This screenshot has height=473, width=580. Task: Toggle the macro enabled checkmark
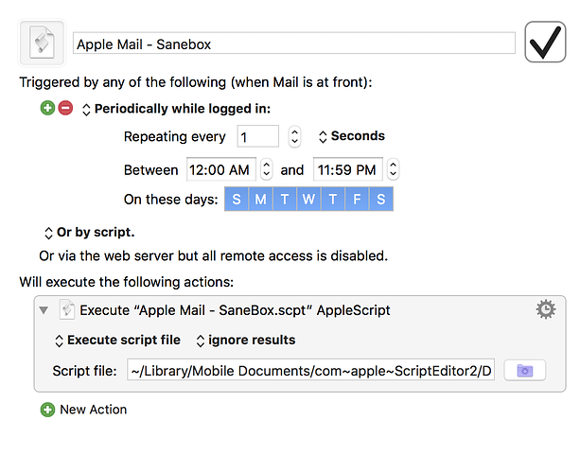pyautogui.click(x=545, y=42)
